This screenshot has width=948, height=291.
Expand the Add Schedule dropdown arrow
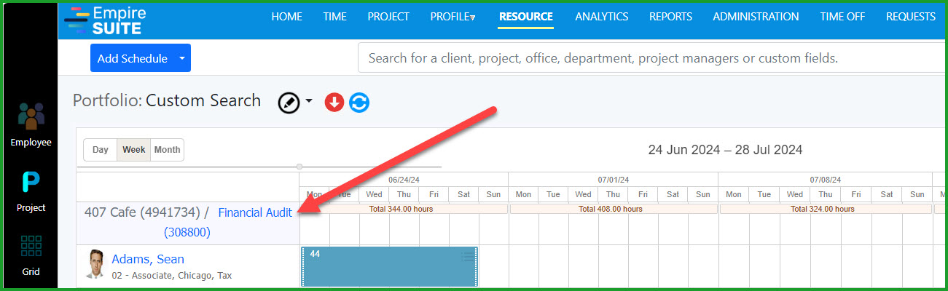click(x=182, y=58)
